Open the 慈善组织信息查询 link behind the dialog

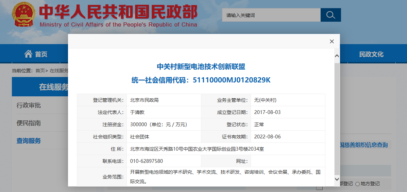coord(364,145)
